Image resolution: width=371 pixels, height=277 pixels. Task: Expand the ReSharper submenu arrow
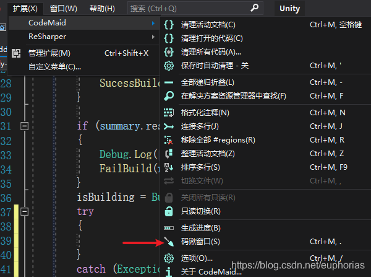[153, 37]
